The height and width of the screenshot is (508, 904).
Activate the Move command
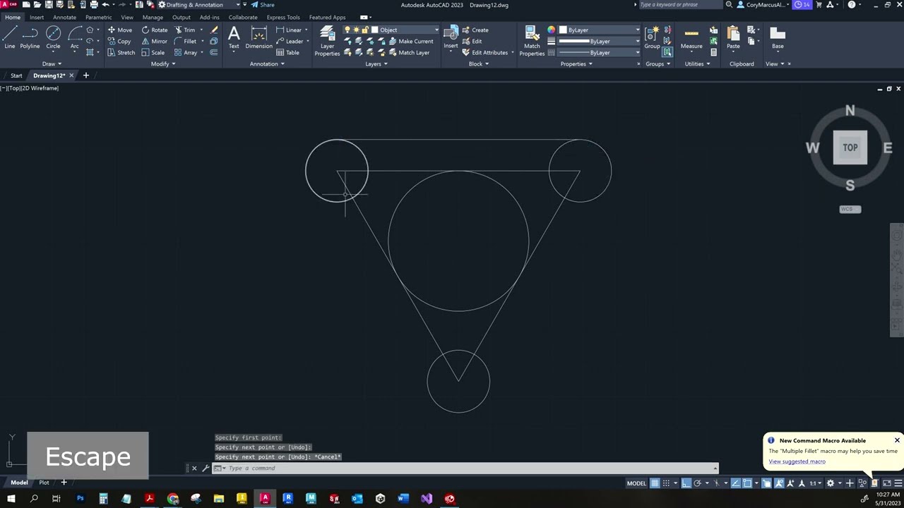pos(120,30)
